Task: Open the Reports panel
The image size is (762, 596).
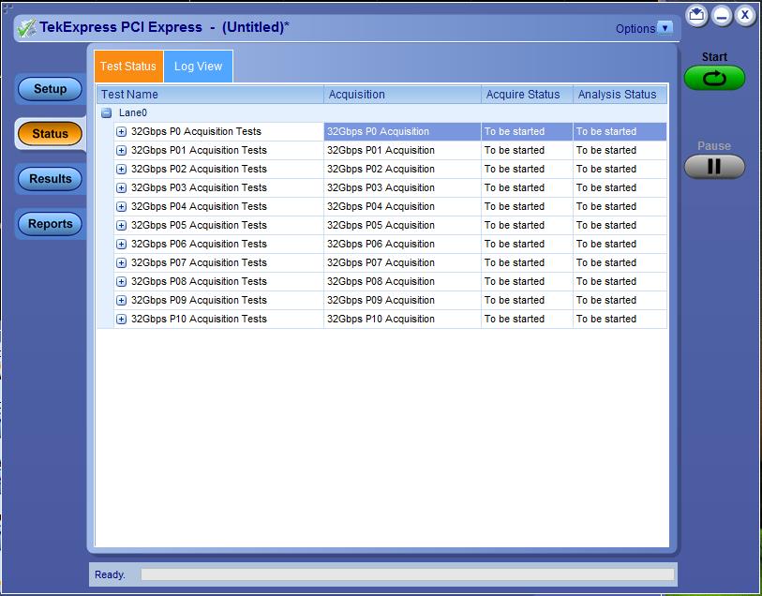Action: point(50,224)
